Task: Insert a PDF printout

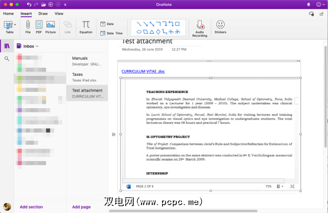Action: [39, 26]
